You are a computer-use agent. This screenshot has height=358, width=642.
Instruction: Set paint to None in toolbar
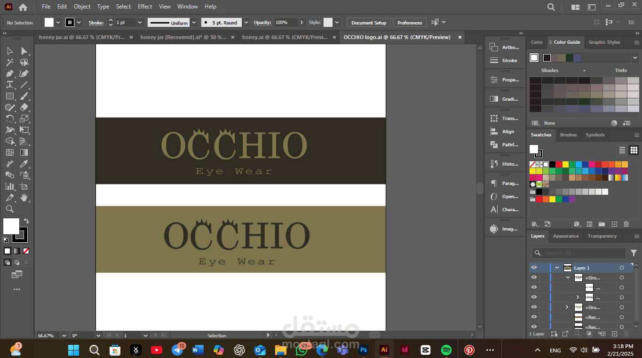(x=26, y=251)
